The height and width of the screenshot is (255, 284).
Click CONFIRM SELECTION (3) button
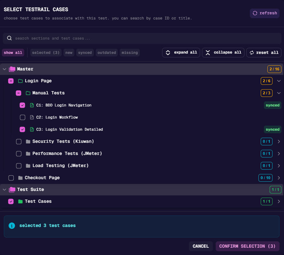coord(247,246)
